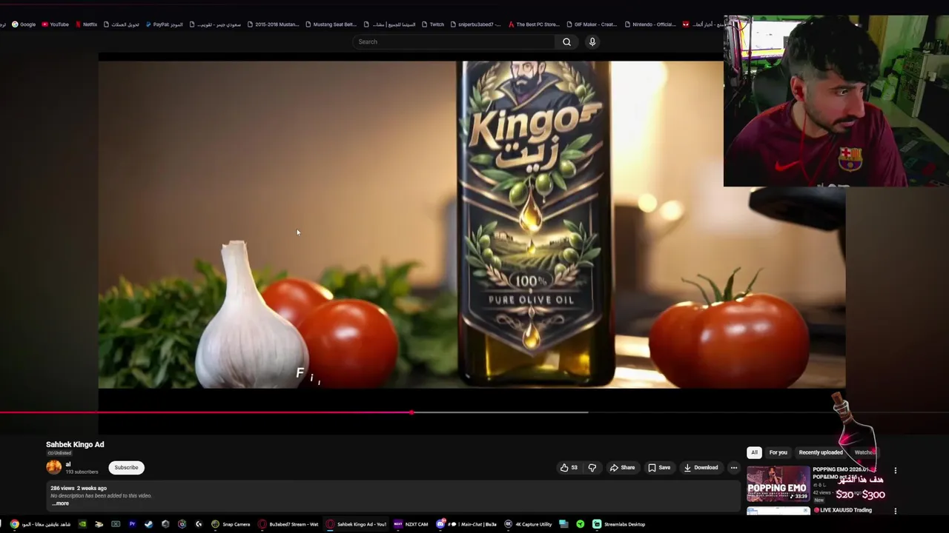
Task: Subscribe to the 'al' channel
Action: (126, 467)
